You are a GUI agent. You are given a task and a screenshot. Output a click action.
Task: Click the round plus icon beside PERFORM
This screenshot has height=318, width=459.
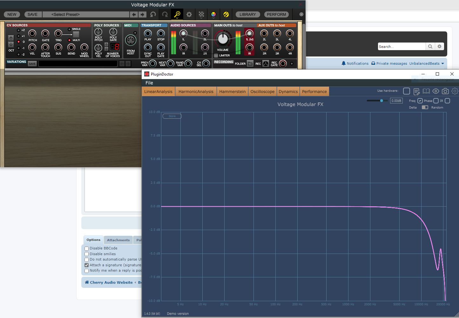click(301, 14)
